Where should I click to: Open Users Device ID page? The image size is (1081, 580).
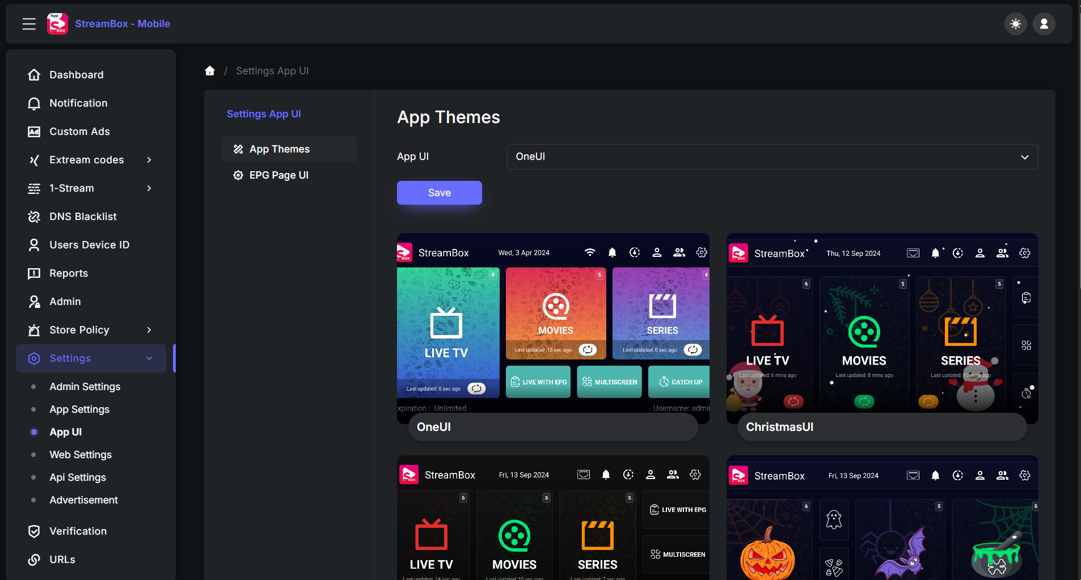click(91, 245)
